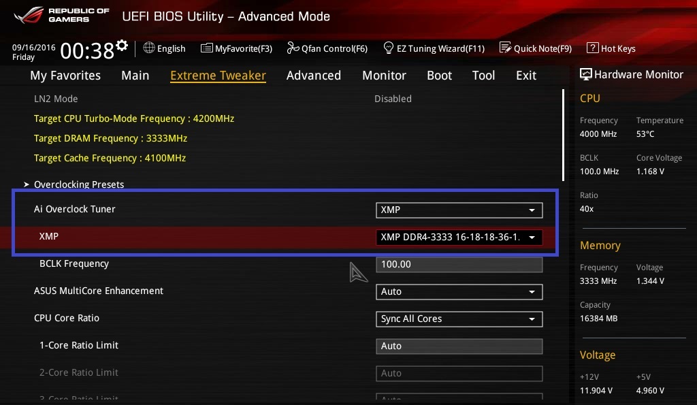Viewport: 697px width, 405px height.
Task: Click the Hardware Monitor CPU heading
Action: (x=590, y=98)
